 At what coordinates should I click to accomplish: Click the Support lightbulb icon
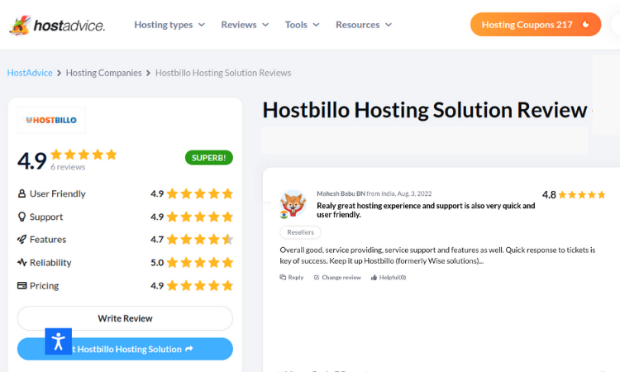tap(21, 217)
